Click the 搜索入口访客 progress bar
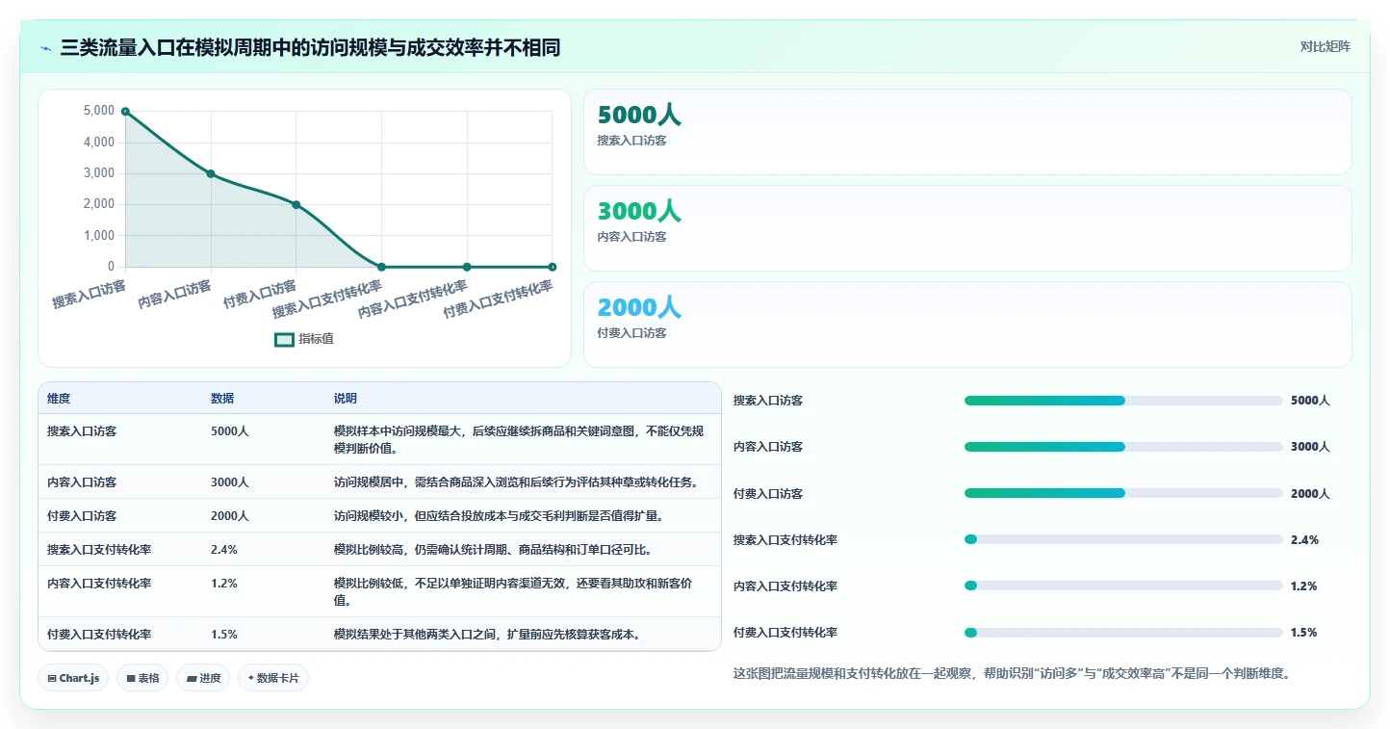 (x=1123, y=401)
